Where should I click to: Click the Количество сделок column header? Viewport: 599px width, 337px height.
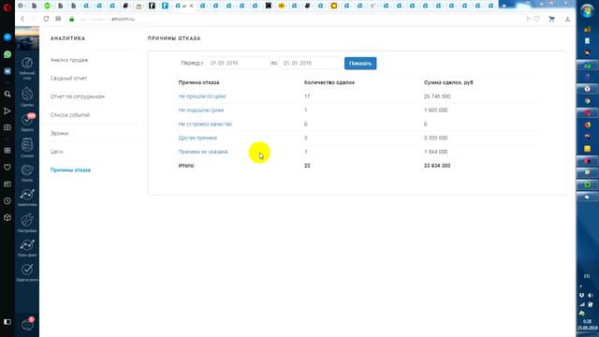[329, 82]
